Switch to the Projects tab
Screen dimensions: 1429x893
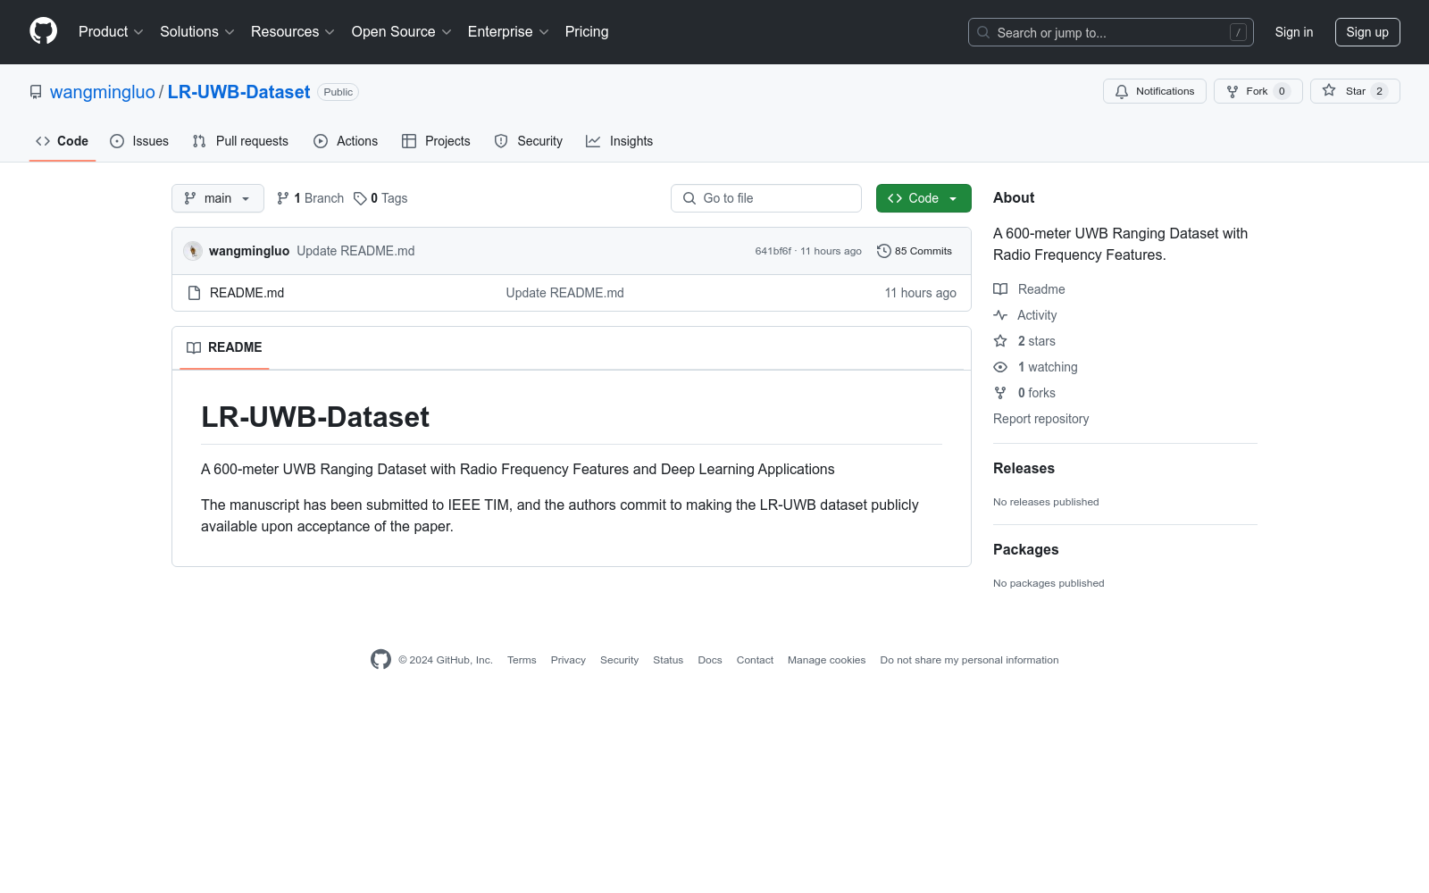click(x=436, y=141)
